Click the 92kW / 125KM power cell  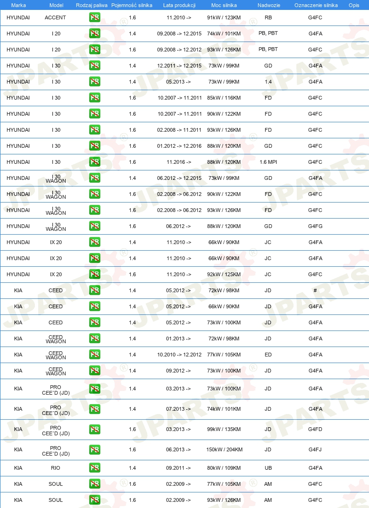click(224, 274)
